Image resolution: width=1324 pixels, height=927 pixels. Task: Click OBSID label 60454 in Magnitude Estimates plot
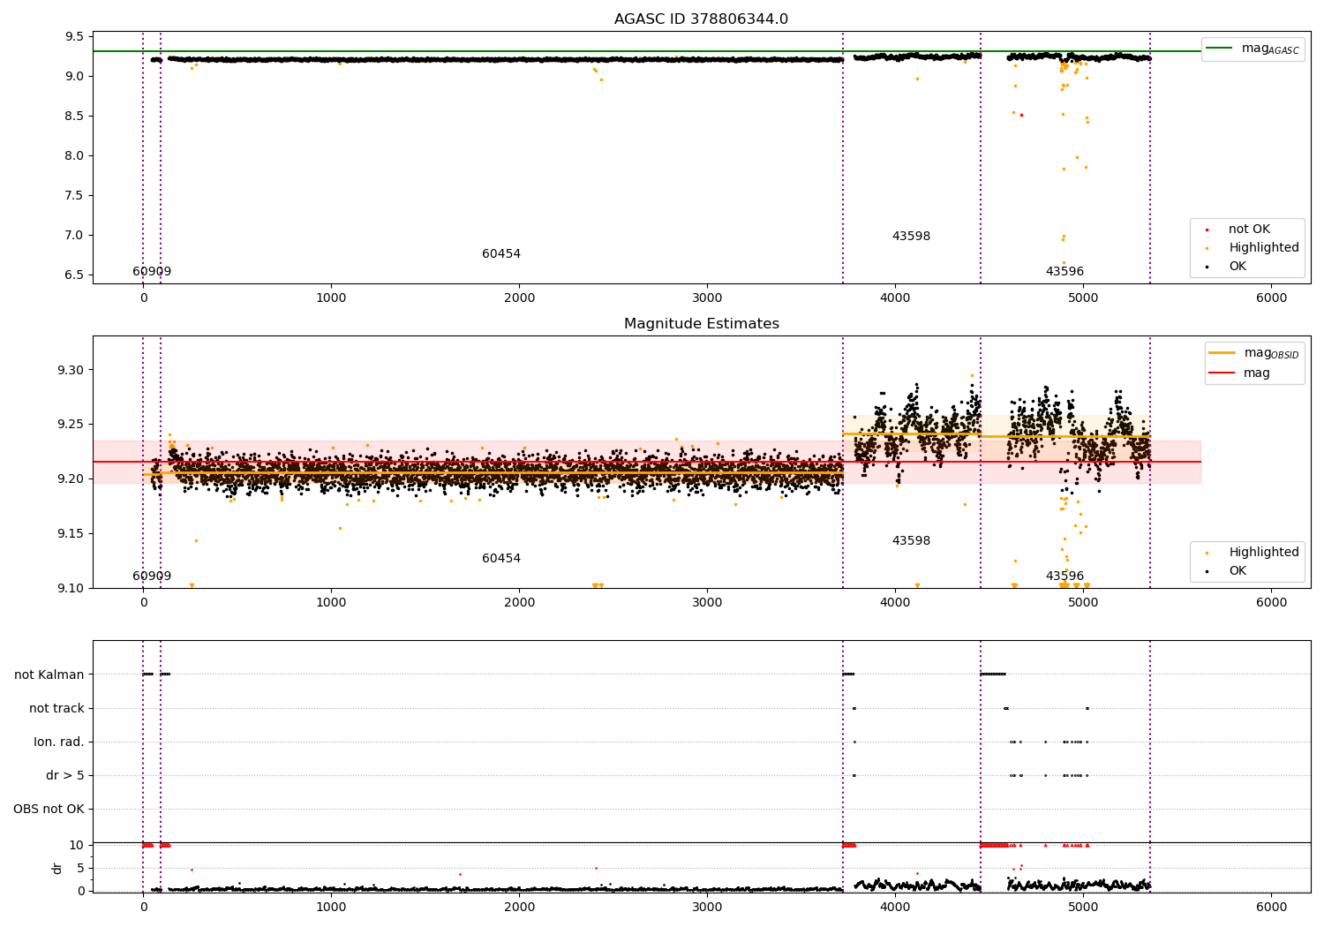(501, 559)
